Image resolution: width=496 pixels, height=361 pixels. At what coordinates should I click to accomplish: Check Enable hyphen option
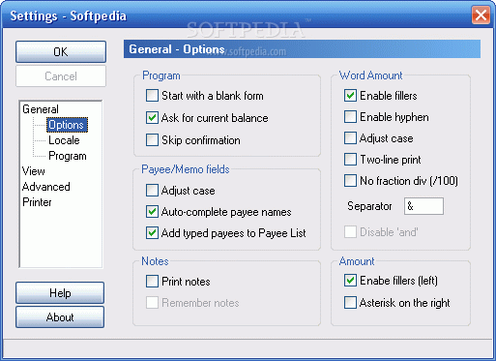[350, 117]
